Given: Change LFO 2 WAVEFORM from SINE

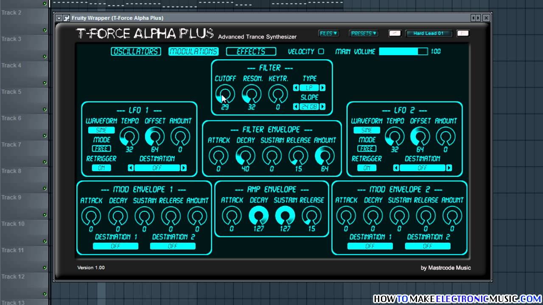Looking at the screenshot, I should (367, 130).
